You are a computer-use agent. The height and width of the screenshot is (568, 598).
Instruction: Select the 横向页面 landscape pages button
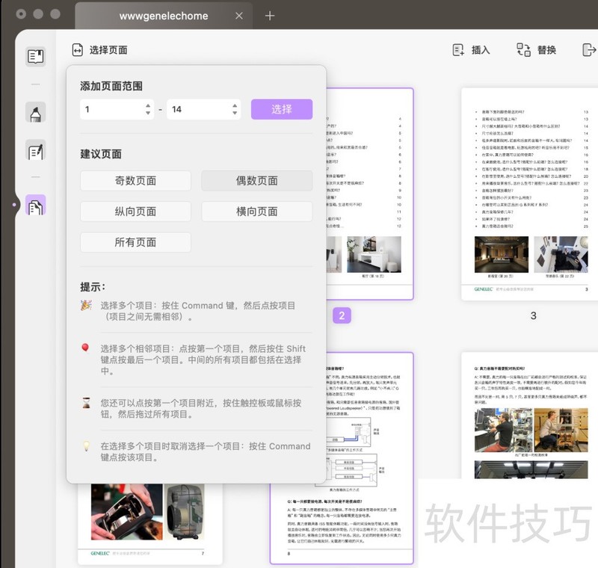pyautogui.click(x=256, y=212)
